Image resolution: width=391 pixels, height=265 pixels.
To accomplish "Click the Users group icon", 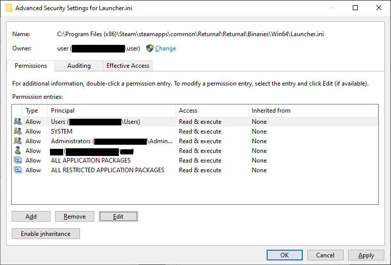I will click(x=18, y=122).
